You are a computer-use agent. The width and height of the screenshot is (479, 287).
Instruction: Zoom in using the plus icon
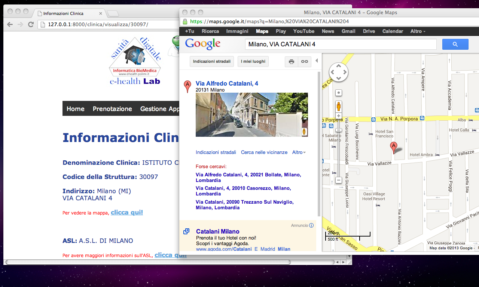tap(338, 115)
